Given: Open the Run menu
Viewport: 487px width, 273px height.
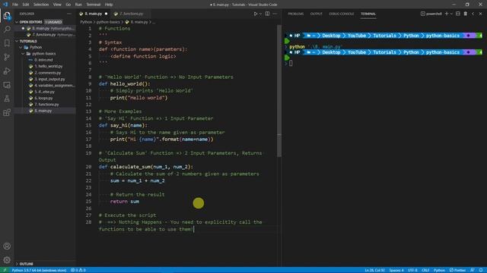Looking at the screenshot, I should tap(78, 5).
